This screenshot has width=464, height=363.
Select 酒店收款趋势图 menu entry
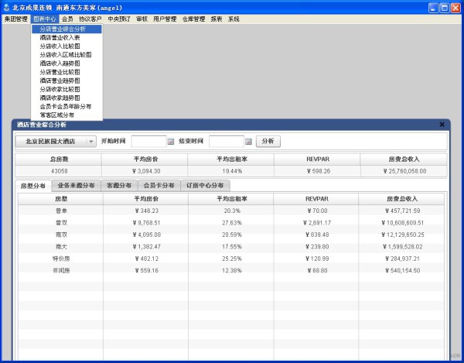tap(67, 98)
